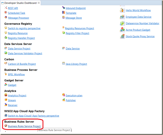
Task: Click the Data Service icon
Action: click(63, 48)
